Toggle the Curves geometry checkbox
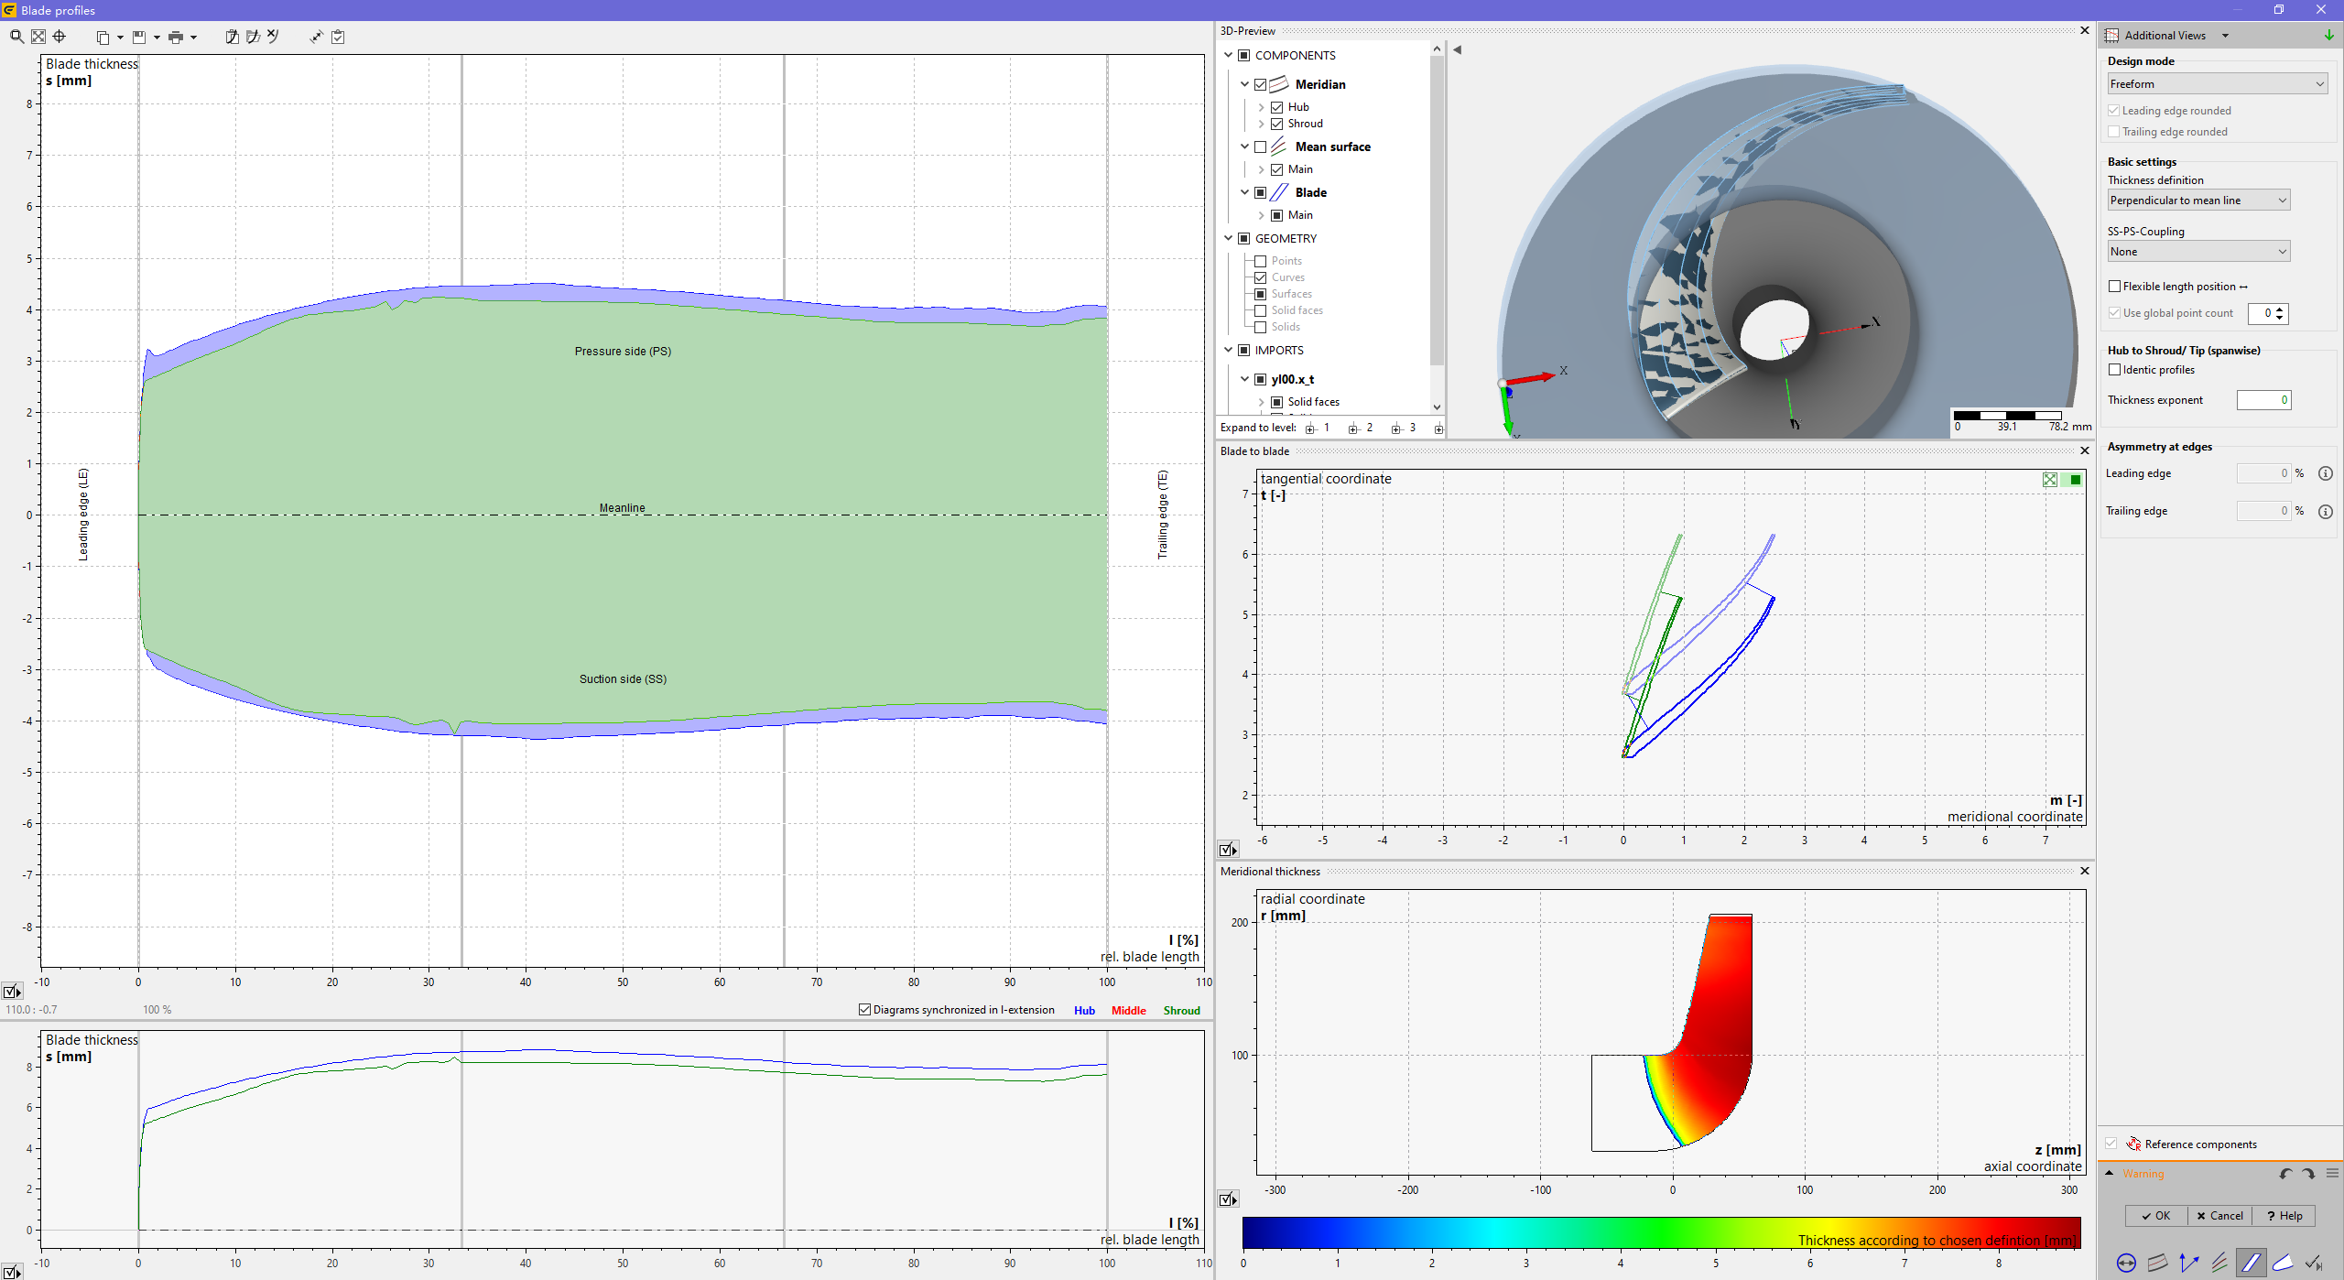 (x=1260, y=277)
